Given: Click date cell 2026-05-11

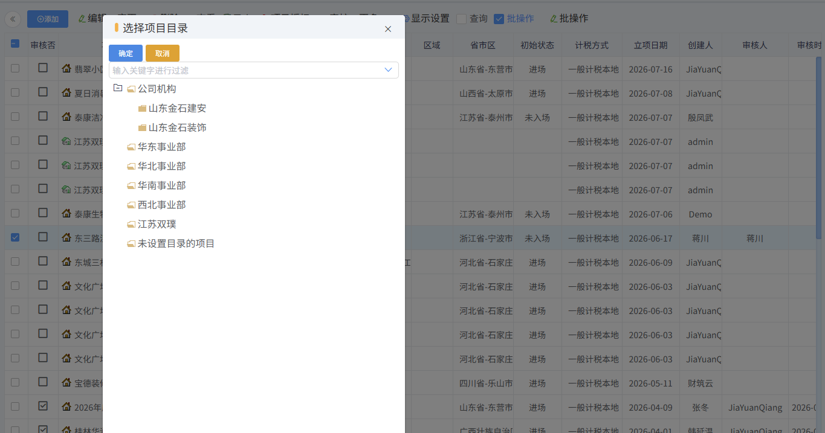Looking at the screenshot, I should (650, 383).
